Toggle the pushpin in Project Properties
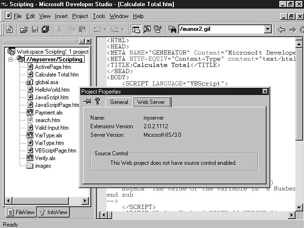Viewport: 304px width, 228px height. click(x=87, y=102)
